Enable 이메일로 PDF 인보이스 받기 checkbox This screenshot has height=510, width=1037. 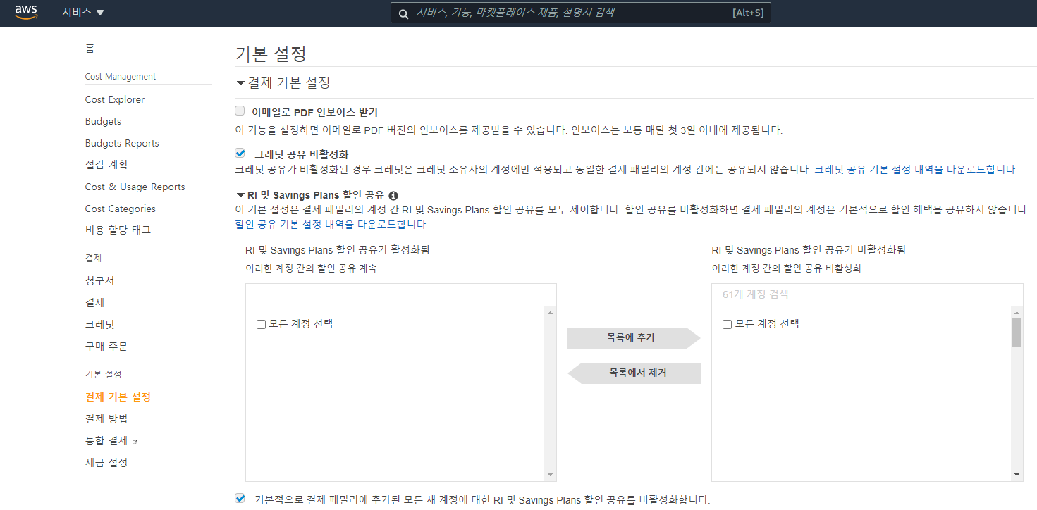pyautogui.click(x=240, y=111)
